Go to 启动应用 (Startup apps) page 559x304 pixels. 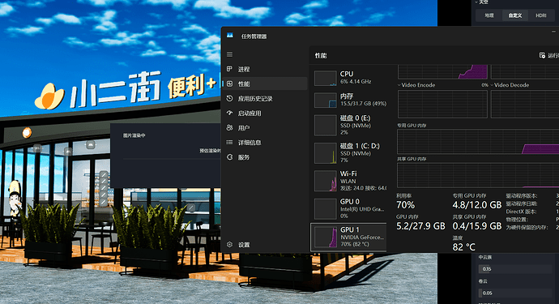[x=265, y=113]
